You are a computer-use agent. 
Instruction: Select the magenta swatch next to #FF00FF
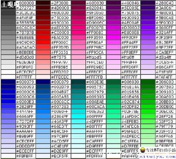coord(113,38)
